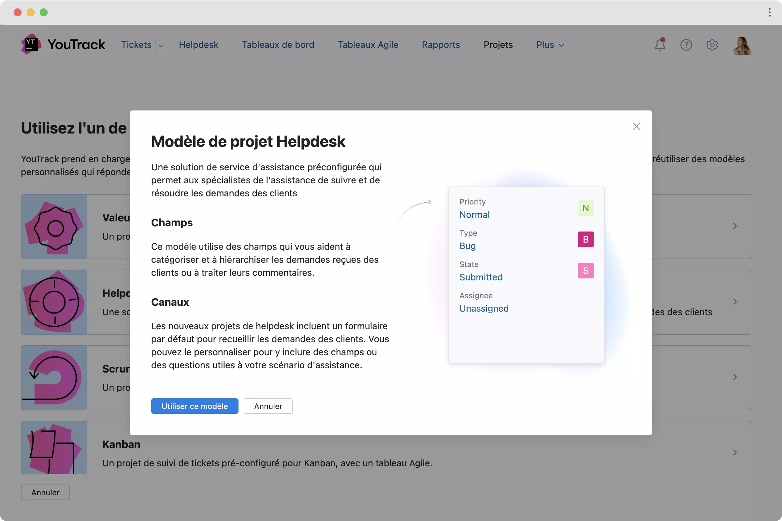Expand the Plus menu

(x=550, y=45)
